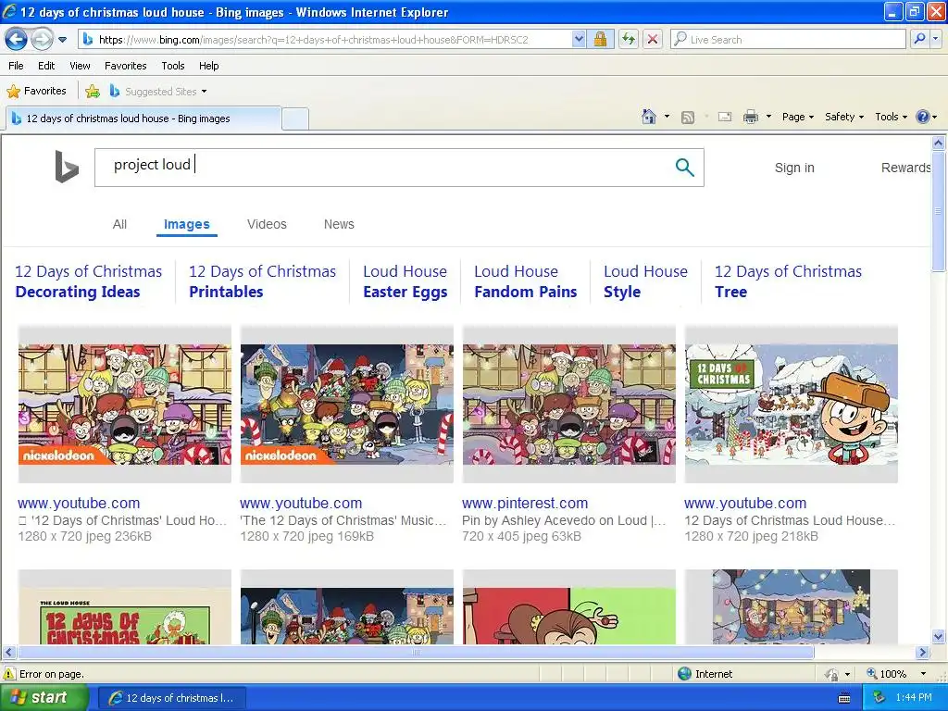
Task: Open the Lincoln Loud 12 Days thumbnail
Action: tap(791, 405)
